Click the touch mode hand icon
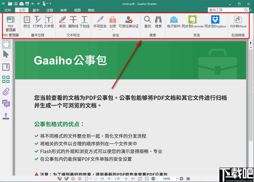The width and height of the screenshot is (254, 182). pos(44,4)
